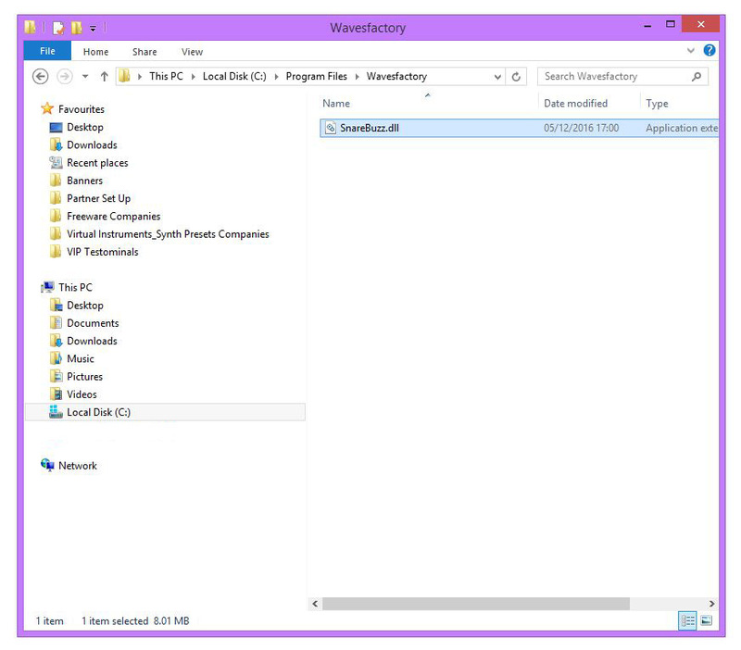
Task: Click the Music folder note icon
Action: [x=56, y=358]
